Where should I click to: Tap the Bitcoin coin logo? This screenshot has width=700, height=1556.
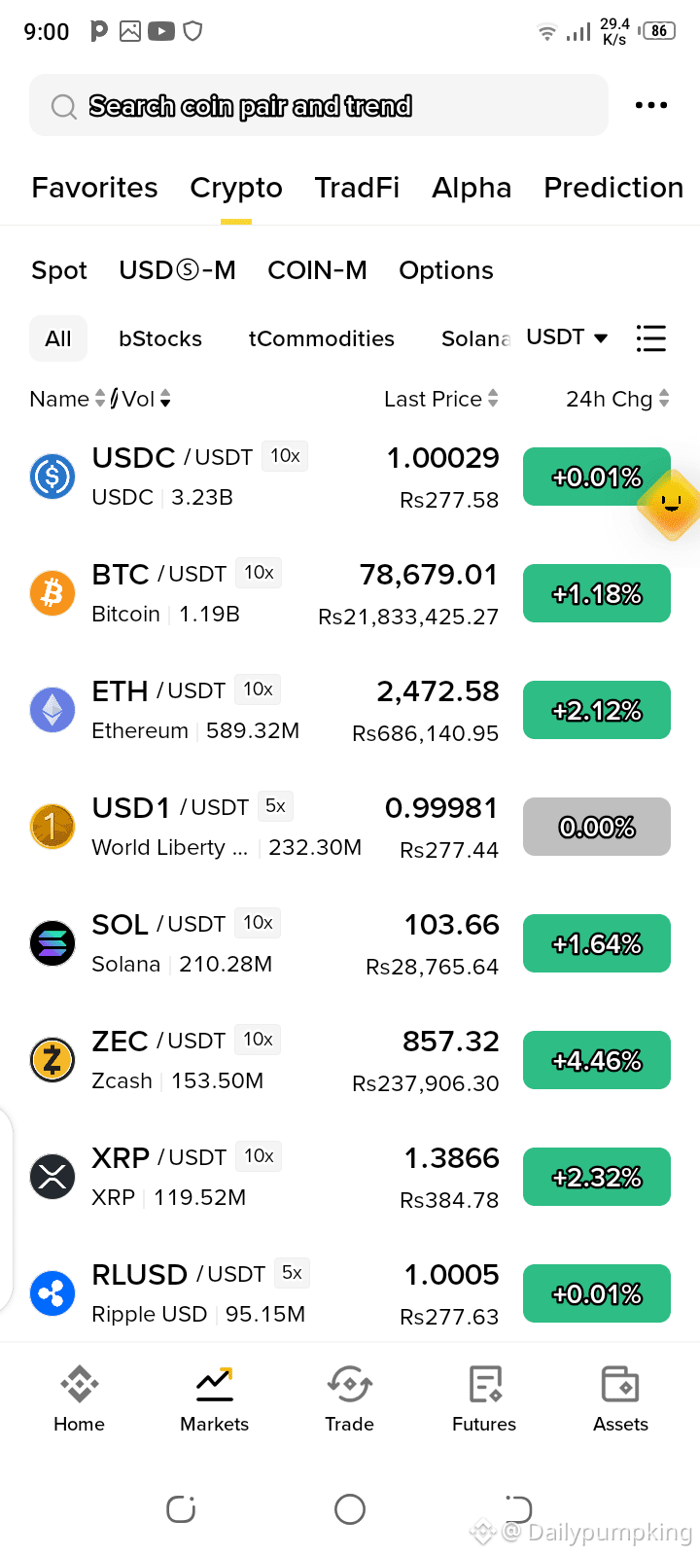52,593
